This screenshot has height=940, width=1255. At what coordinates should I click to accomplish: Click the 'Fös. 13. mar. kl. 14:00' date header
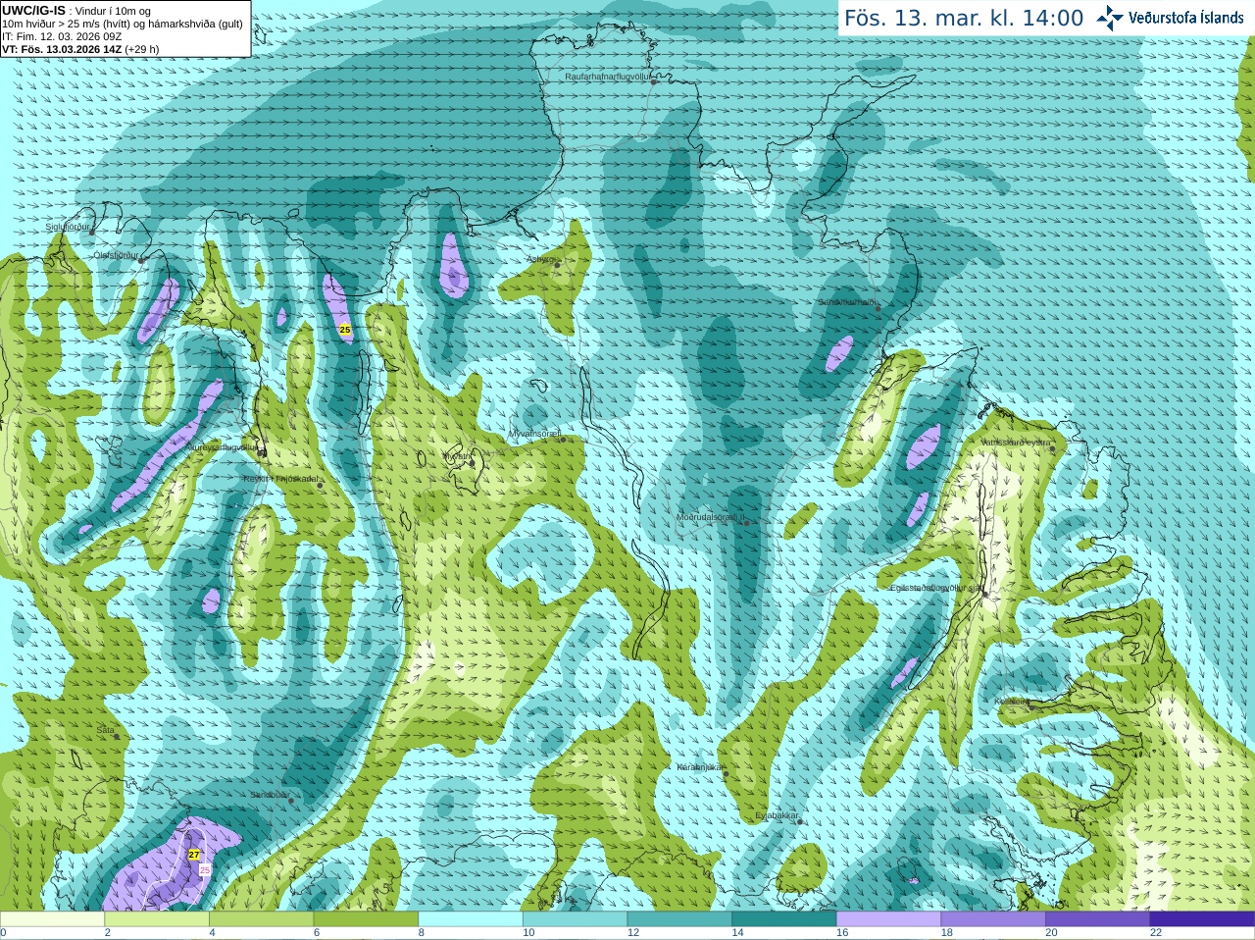click(964, 19)
